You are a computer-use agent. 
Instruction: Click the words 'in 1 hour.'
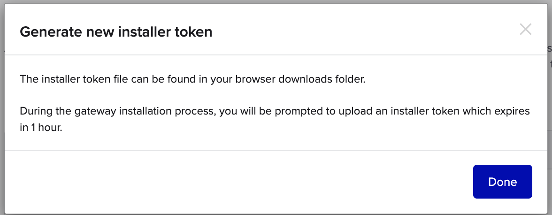click(41, 127)
